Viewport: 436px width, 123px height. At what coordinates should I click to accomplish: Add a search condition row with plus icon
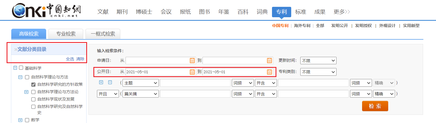coord(101,82)
